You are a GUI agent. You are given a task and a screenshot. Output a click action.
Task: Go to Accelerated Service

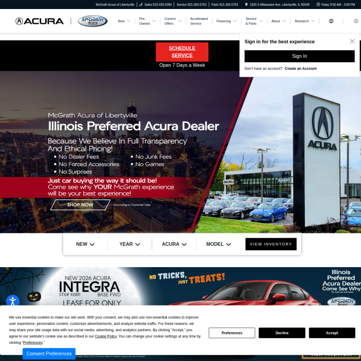pos(199,21)
